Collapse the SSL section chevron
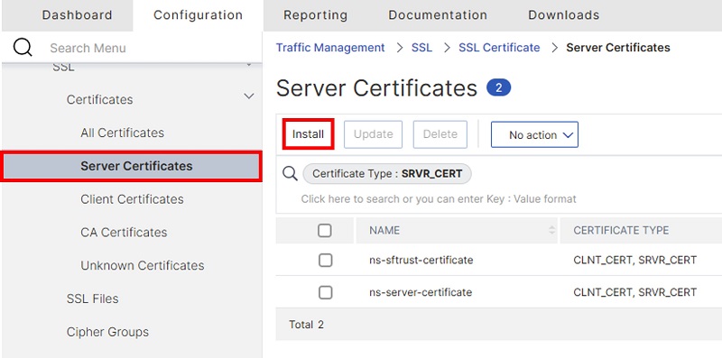The width and height of the screenshot is (722, 358). point(249,65)
